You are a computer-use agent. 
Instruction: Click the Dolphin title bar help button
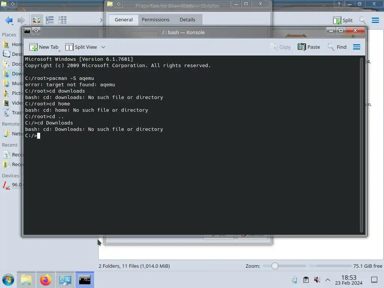click(x=339, y=4)
